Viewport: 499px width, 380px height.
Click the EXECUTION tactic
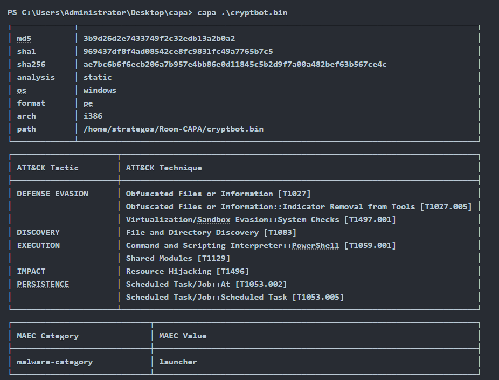38,245
